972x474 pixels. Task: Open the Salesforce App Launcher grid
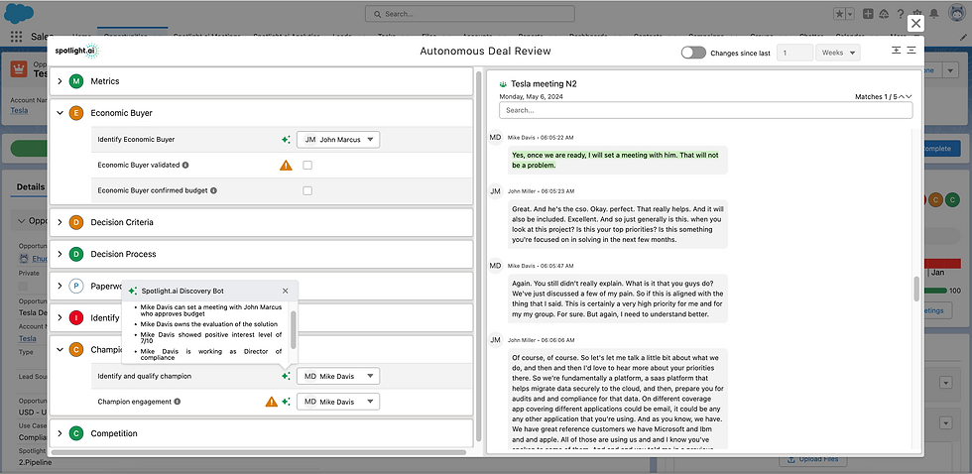[x=16, y=37]
